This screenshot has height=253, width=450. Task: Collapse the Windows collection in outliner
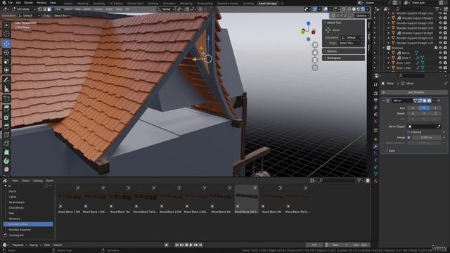pyautogui.click(x=384, y=48)
